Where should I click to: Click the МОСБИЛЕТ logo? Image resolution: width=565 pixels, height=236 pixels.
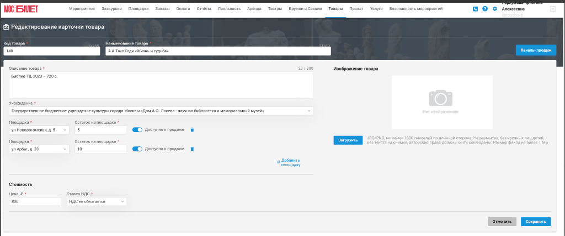(21, 9)
